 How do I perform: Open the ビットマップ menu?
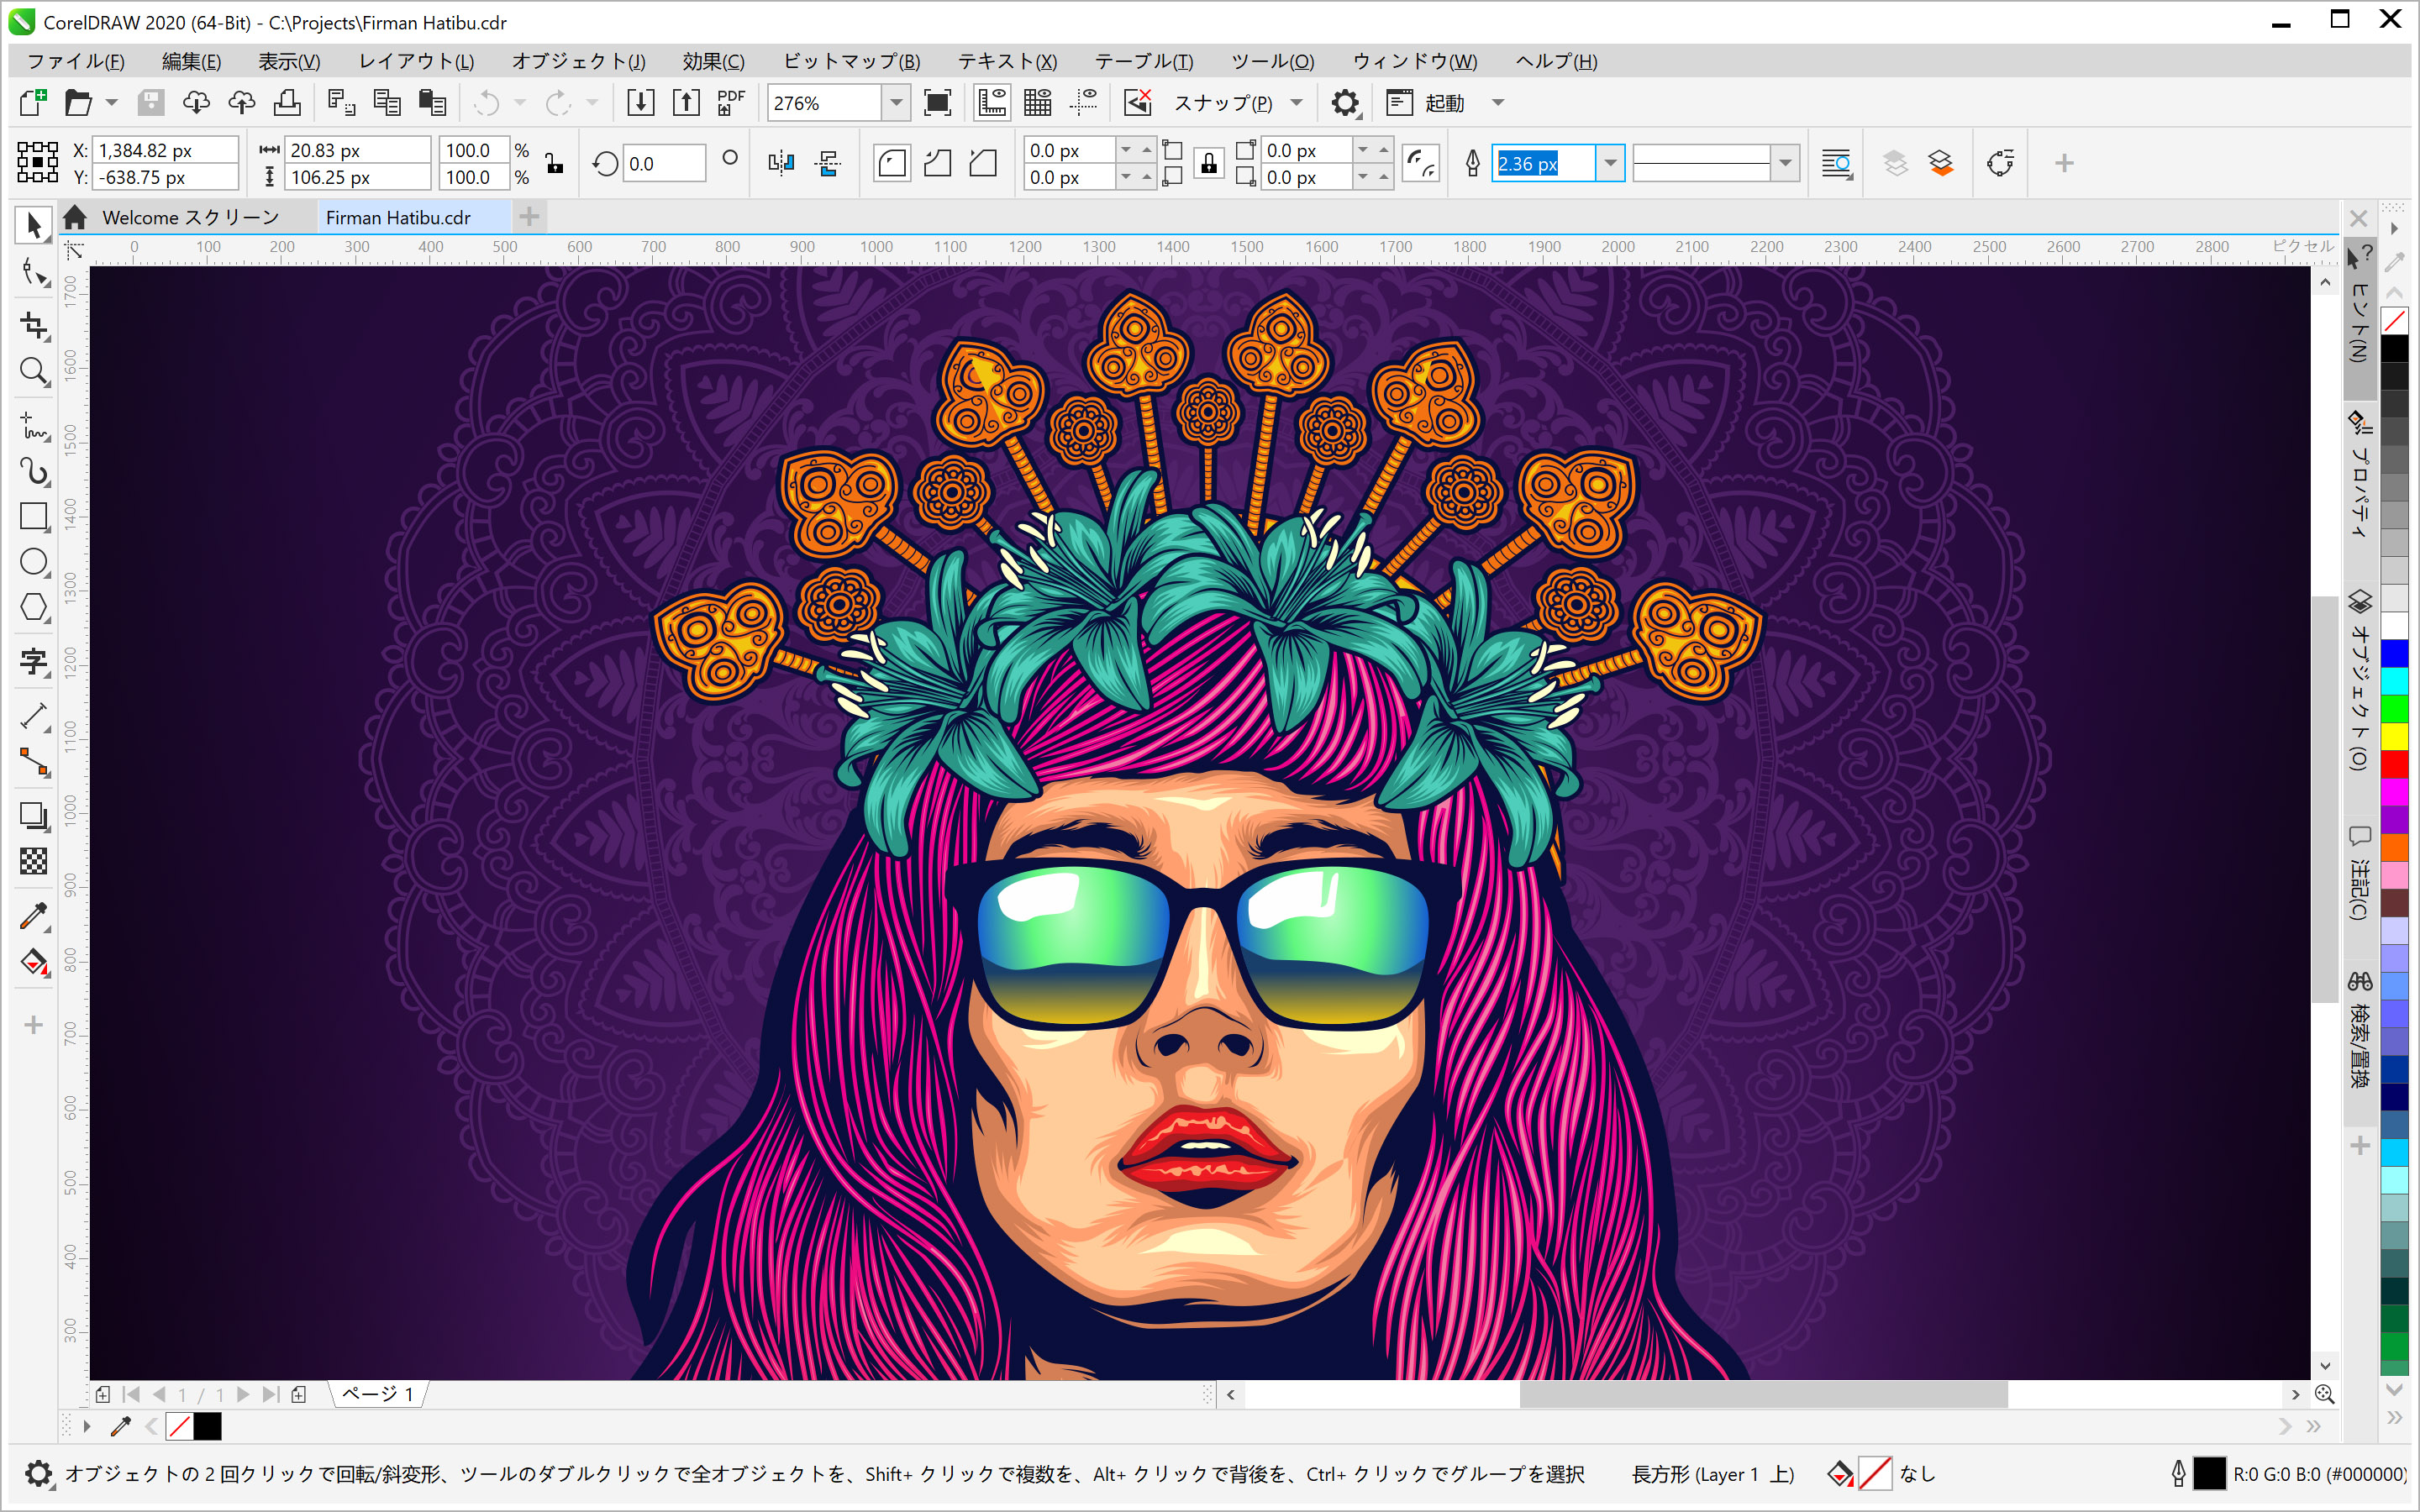pos(850,61)
